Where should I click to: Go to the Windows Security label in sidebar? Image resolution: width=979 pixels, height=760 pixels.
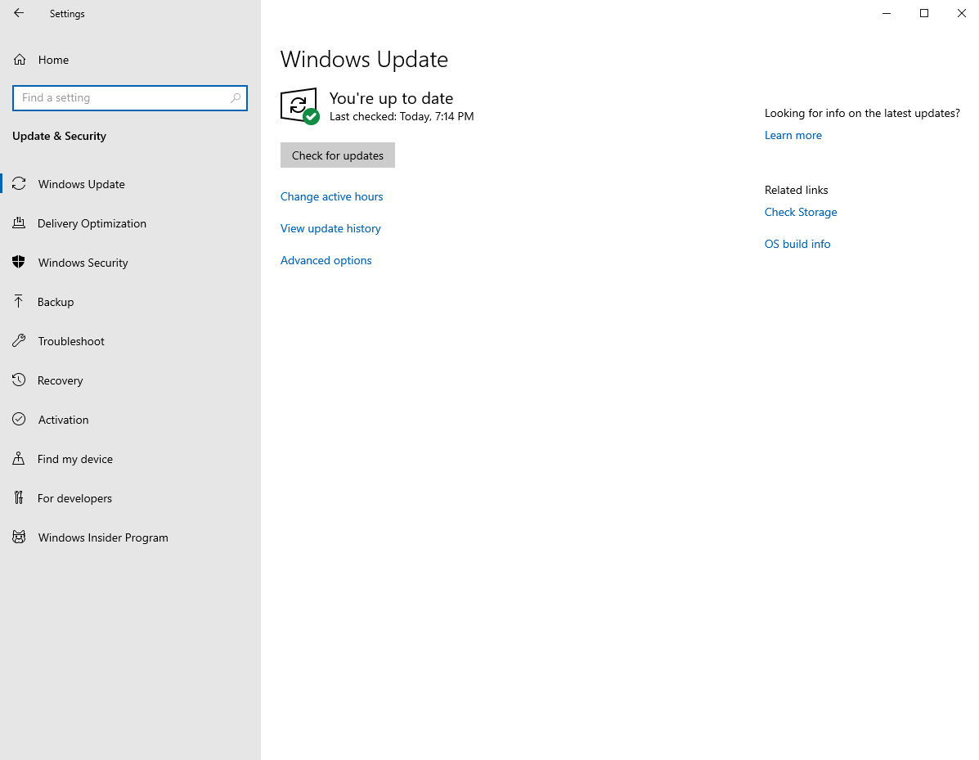click(x=83, y=263)
